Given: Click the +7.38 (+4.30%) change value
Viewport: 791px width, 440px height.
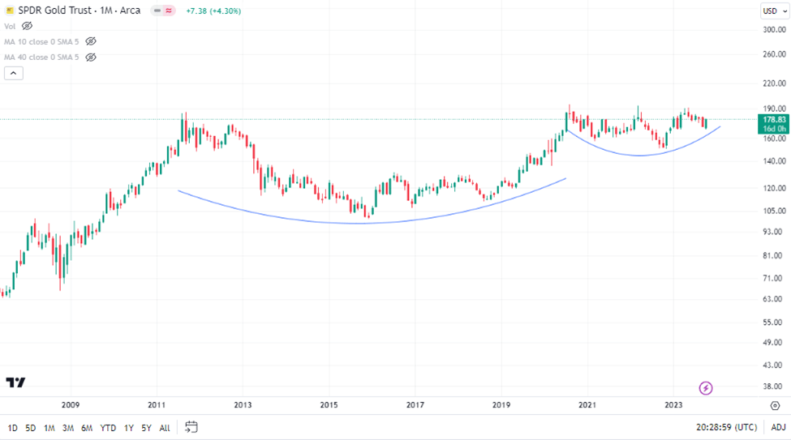Looking at the screenshot, I should pyautogui.click(x=213, y=11).
